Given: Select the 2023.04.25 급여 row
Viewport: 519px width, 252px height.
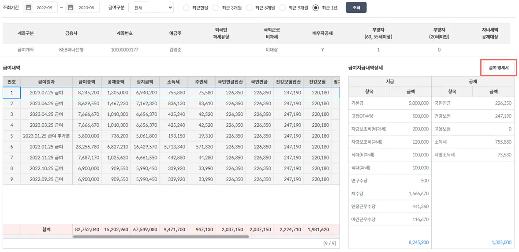Looking at the screenshot, I should 171,114.
